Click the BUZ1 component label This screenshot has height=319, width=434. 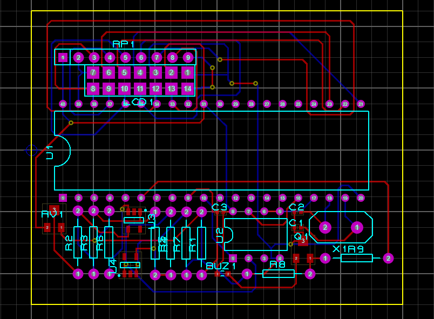click(x=221, y=266)
